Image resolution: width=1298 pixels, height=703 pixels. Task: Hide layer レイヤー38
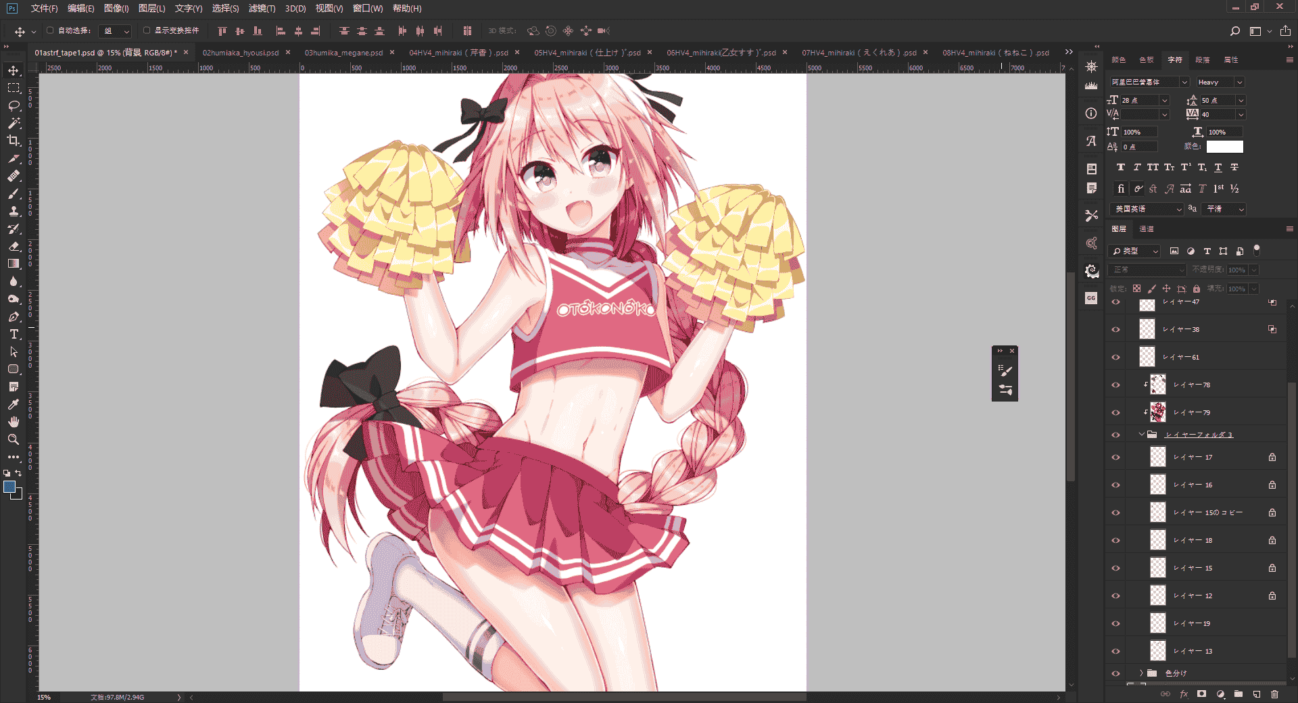[1115, 330]
